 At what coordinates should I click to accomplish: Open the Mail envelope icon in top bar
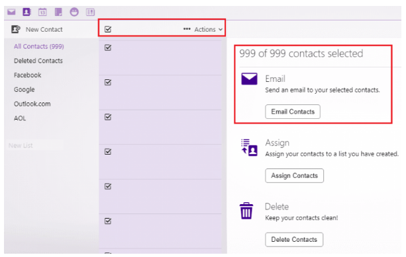click(x=11, y=12)
